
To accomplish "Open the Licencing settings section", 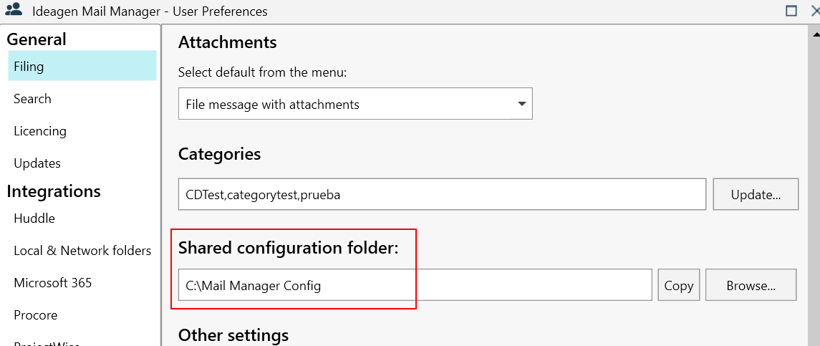I will 40,131.
